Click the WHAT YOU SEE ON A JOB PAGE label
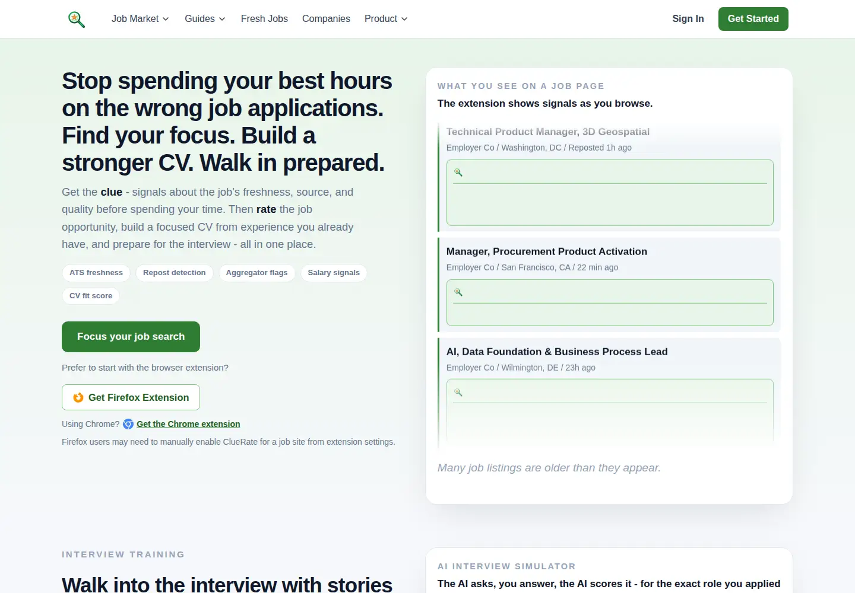Viewport: 855px width, 593px height. 521,86
